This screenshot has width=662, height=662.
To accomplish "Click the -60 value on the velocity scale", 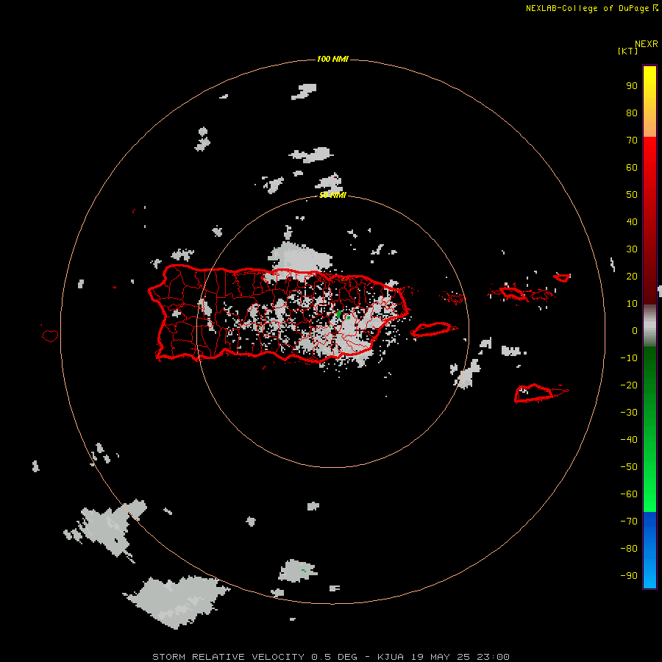I will click(629, 494).
